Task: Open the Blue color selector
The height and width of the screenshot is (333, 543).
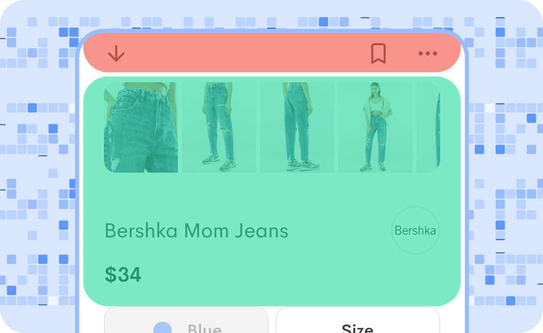Action: point(186,320)
